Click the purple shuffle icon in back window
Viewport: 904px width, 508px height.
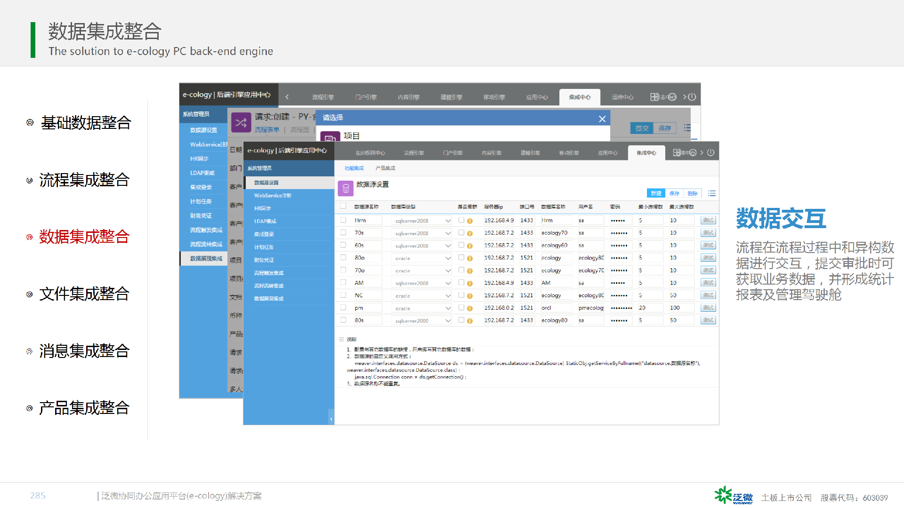tap(241, 123)
